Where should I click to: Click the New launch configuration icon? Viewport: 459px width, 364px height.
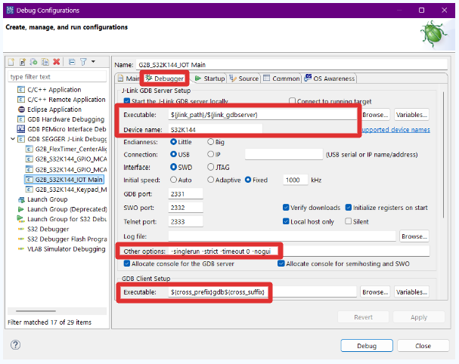pos(11,62)
